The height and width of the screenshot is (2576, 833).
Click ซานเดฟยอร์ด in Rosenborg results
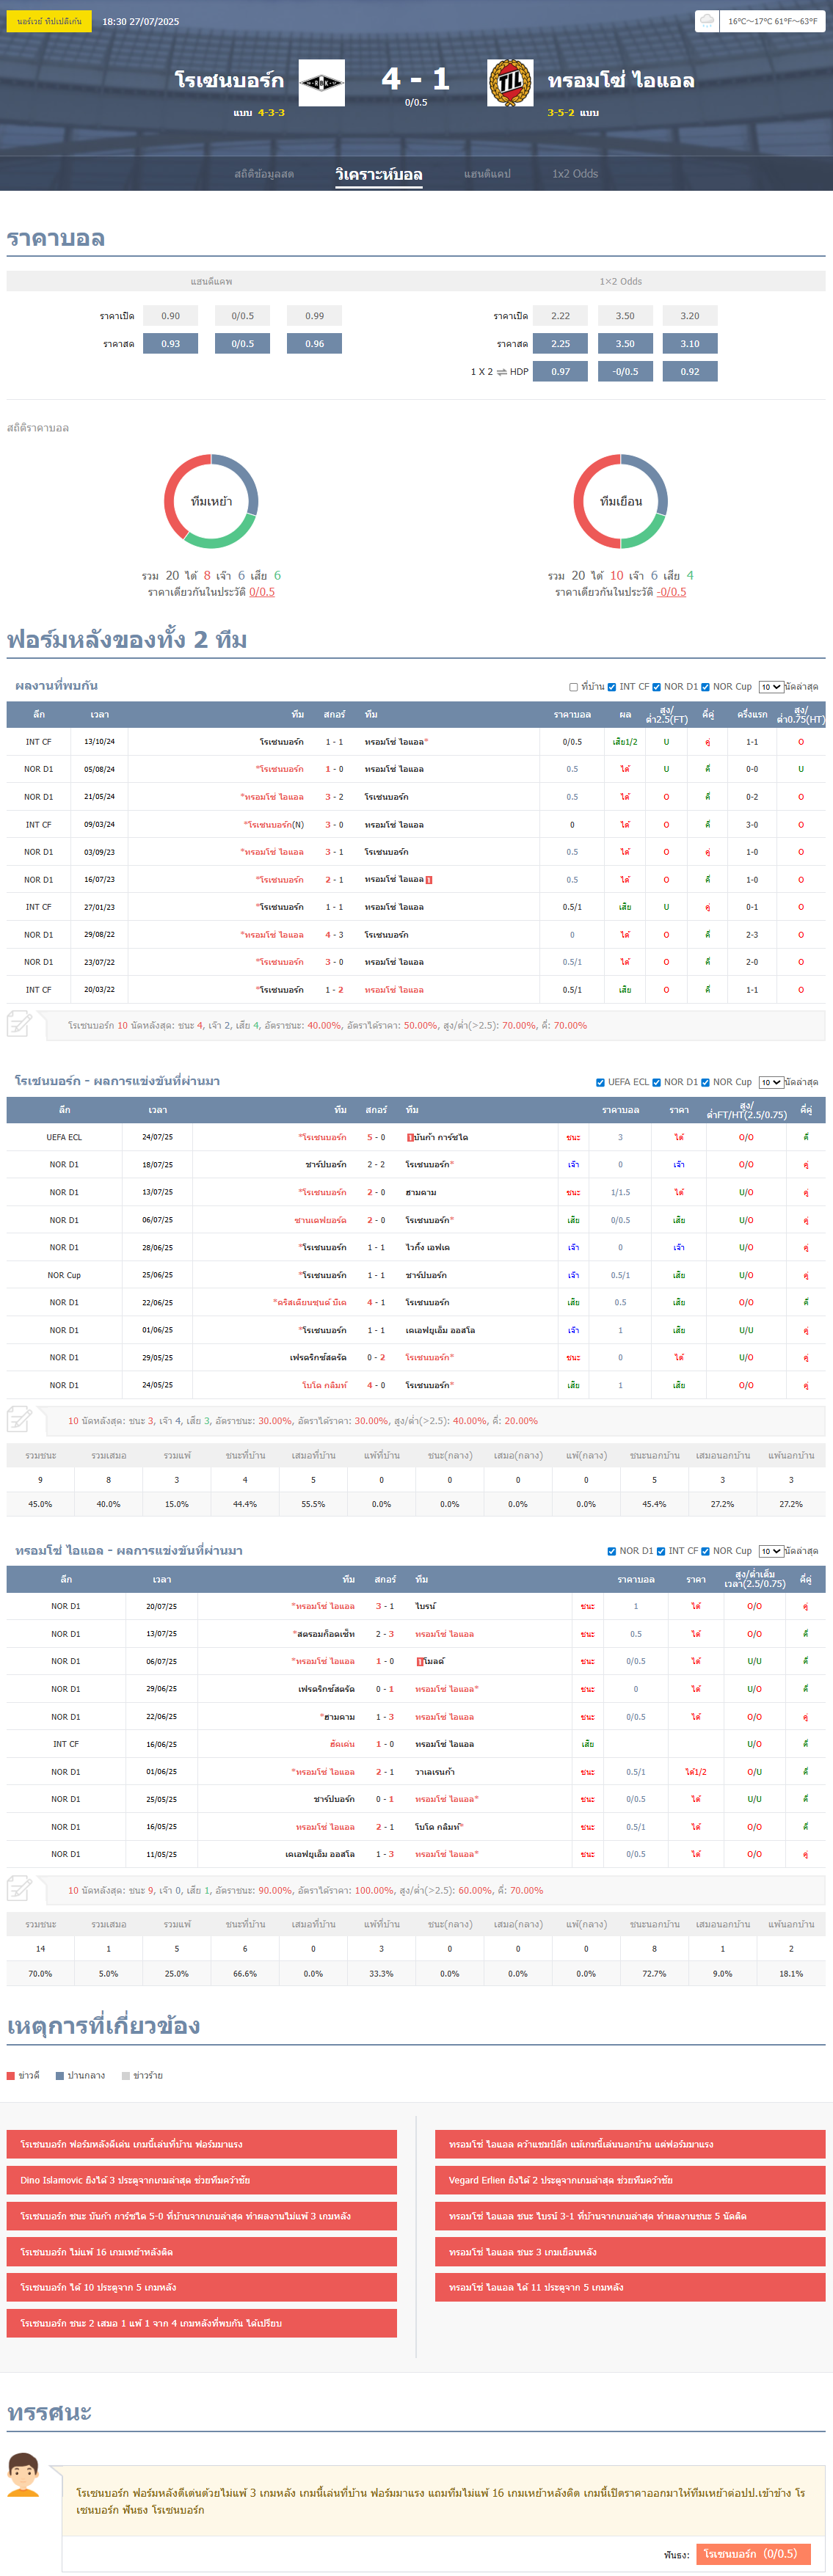[320, 1220]
